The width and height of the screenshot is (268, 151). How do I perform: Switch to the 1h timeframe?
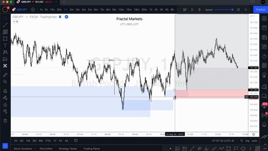(151, 10)
